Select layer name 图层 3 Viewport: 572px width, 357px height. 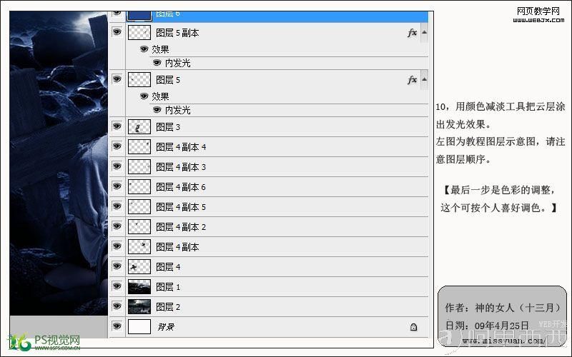(168, 127)
